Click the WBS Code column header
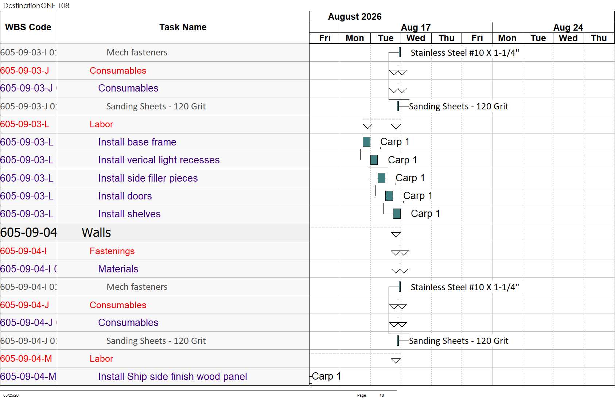The height and width of the screenshot is (400, 615). [28, 27]
